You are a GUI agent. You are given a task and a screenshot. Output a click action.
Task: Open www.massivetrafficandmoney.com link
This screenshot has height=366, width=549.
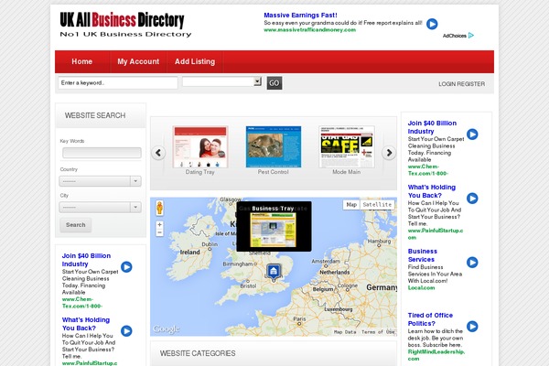click(310, 30)
